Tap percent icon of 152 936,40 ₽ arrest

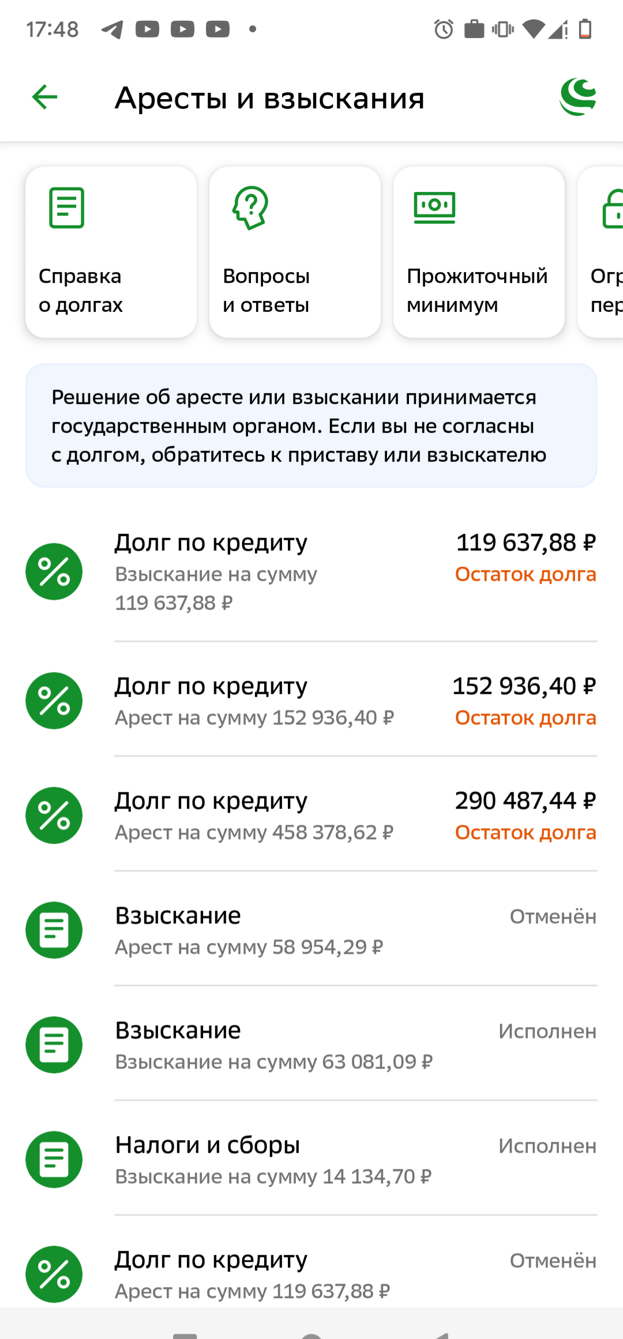(54, 701)
